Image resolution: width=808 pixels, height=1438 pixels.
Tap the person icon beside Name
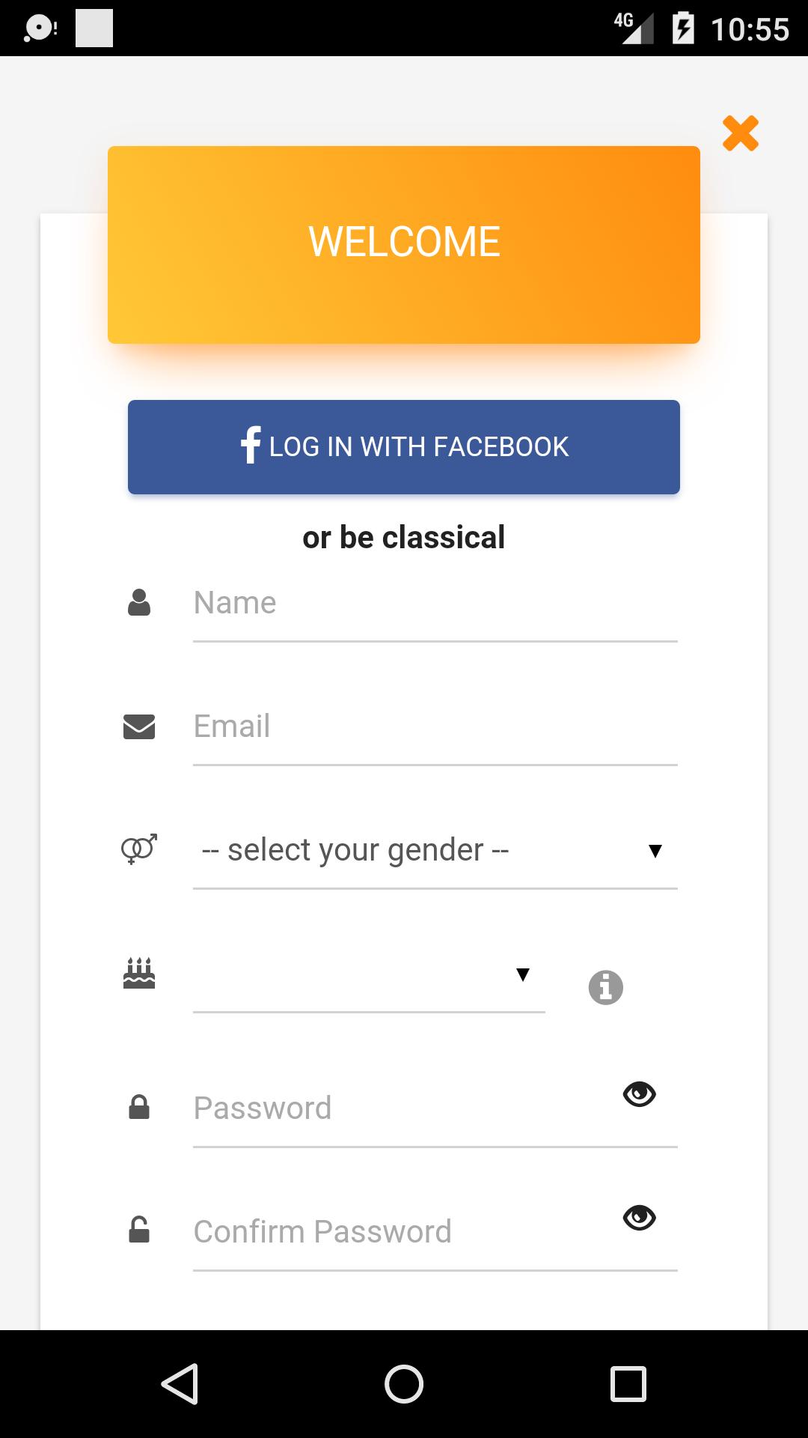(139, 602)
